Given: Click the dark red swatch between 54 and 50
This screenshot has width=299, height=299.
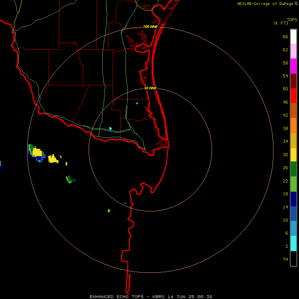Looking at the screenshot, I should point(293,81).
